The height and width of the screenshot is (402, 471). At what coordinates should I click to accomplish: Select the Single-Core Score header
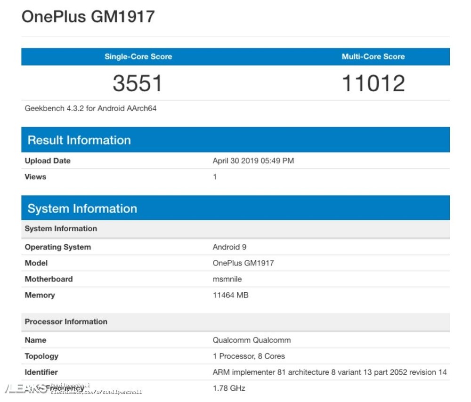pos(138,56)
